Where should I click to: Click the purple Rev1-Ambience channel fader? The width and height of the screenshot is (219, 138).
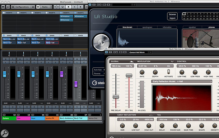(61, 74)
